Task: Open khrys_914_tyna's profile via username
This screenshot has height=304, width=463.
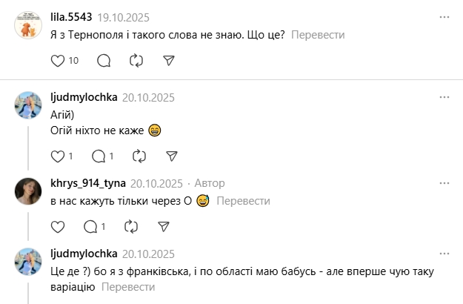Action: [87, 183]
